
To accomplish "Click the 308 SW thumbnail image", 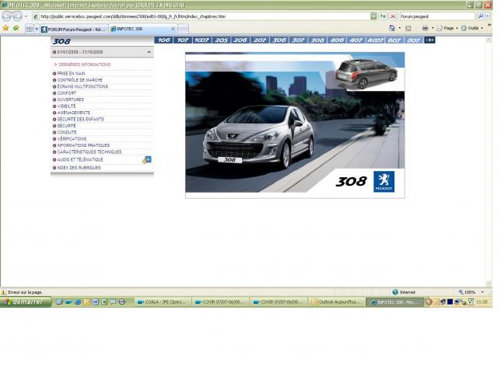I will (367, 74).
